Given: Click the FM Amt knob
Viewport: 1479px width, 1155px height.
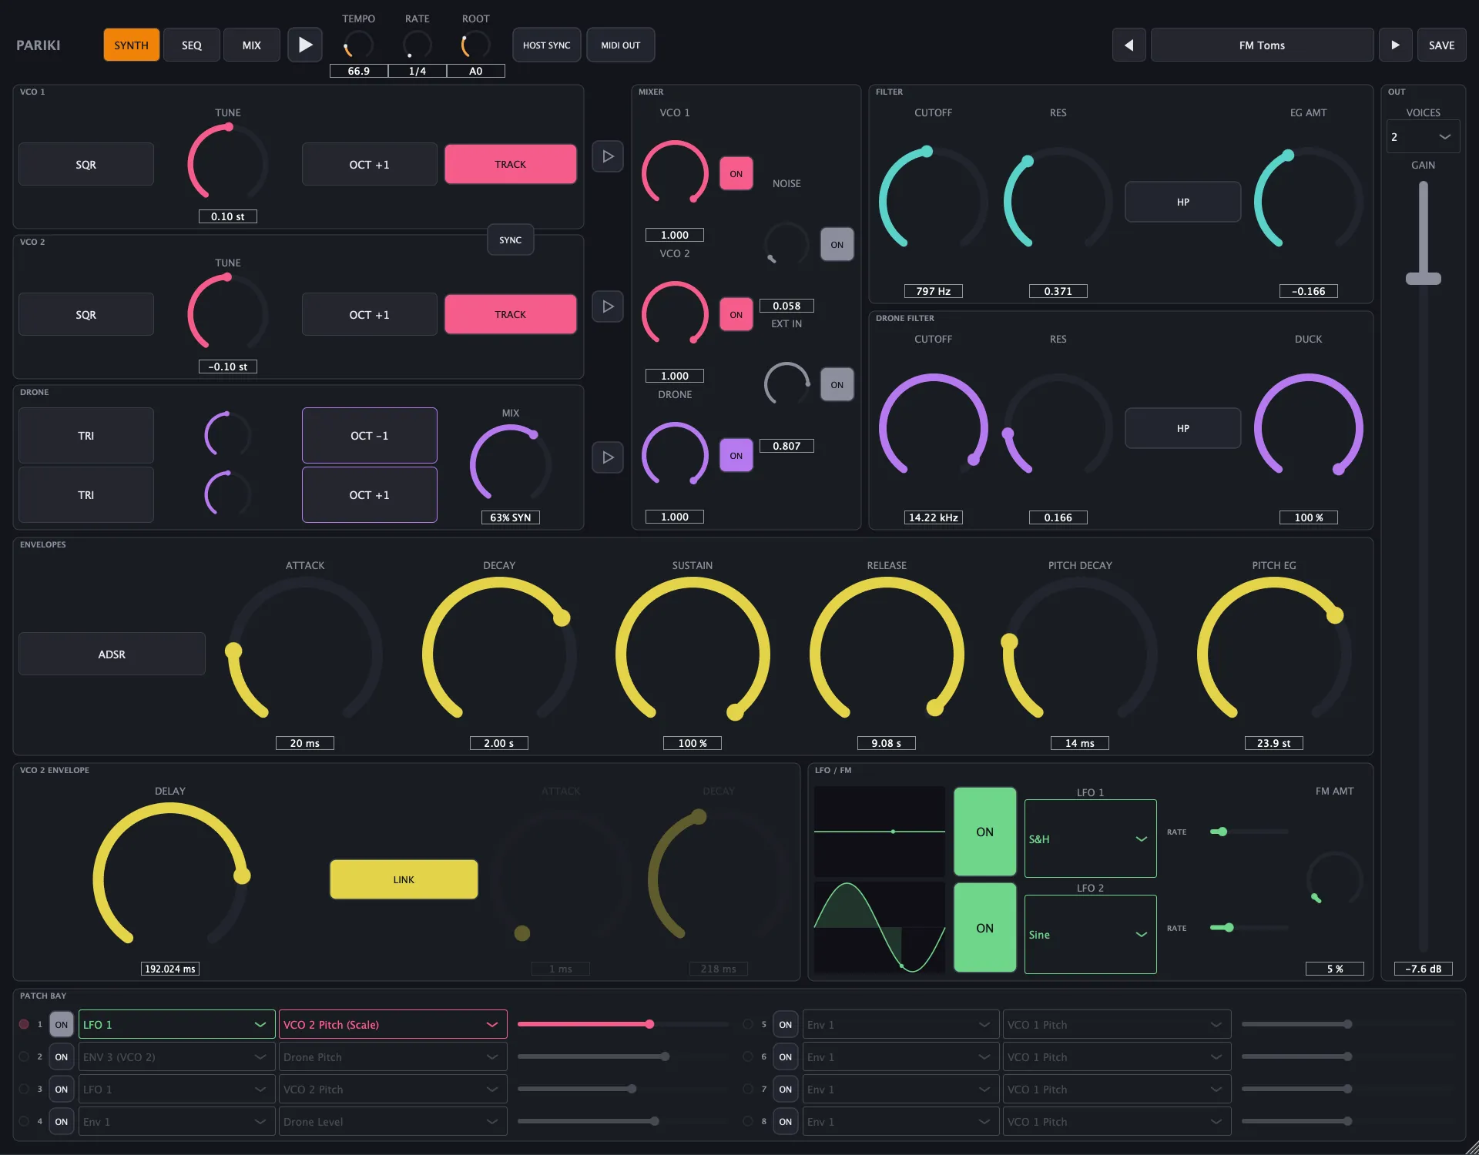Looking at the screenshot, I should [x=1334, y=879].
